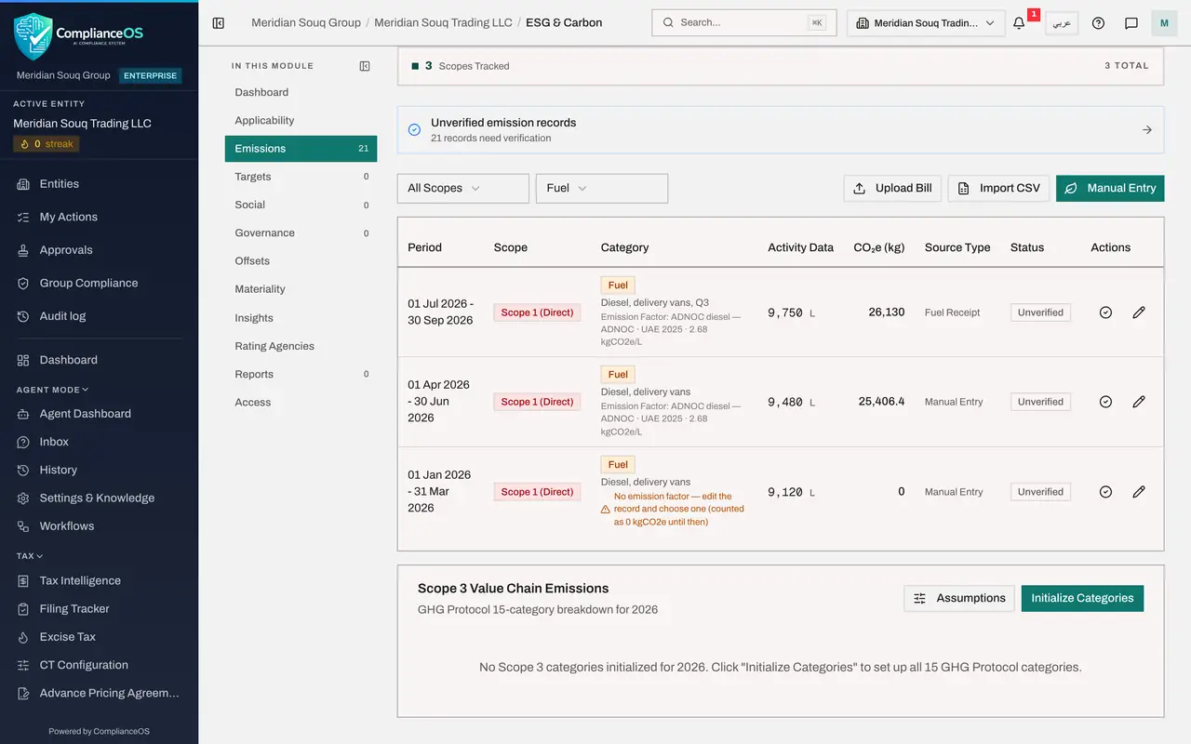The height and width of the screenshot is (744, 1191).
Task: Open the Materiality module item
Action: [301, 289]
